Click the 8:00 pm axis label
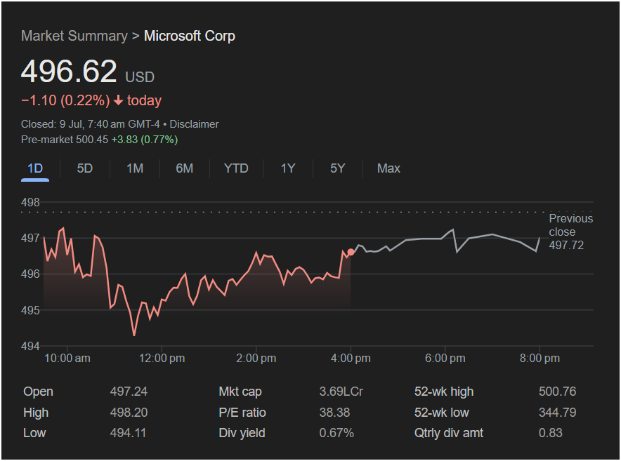This screenshot has width=621, height=461. (x=540, y=359)
